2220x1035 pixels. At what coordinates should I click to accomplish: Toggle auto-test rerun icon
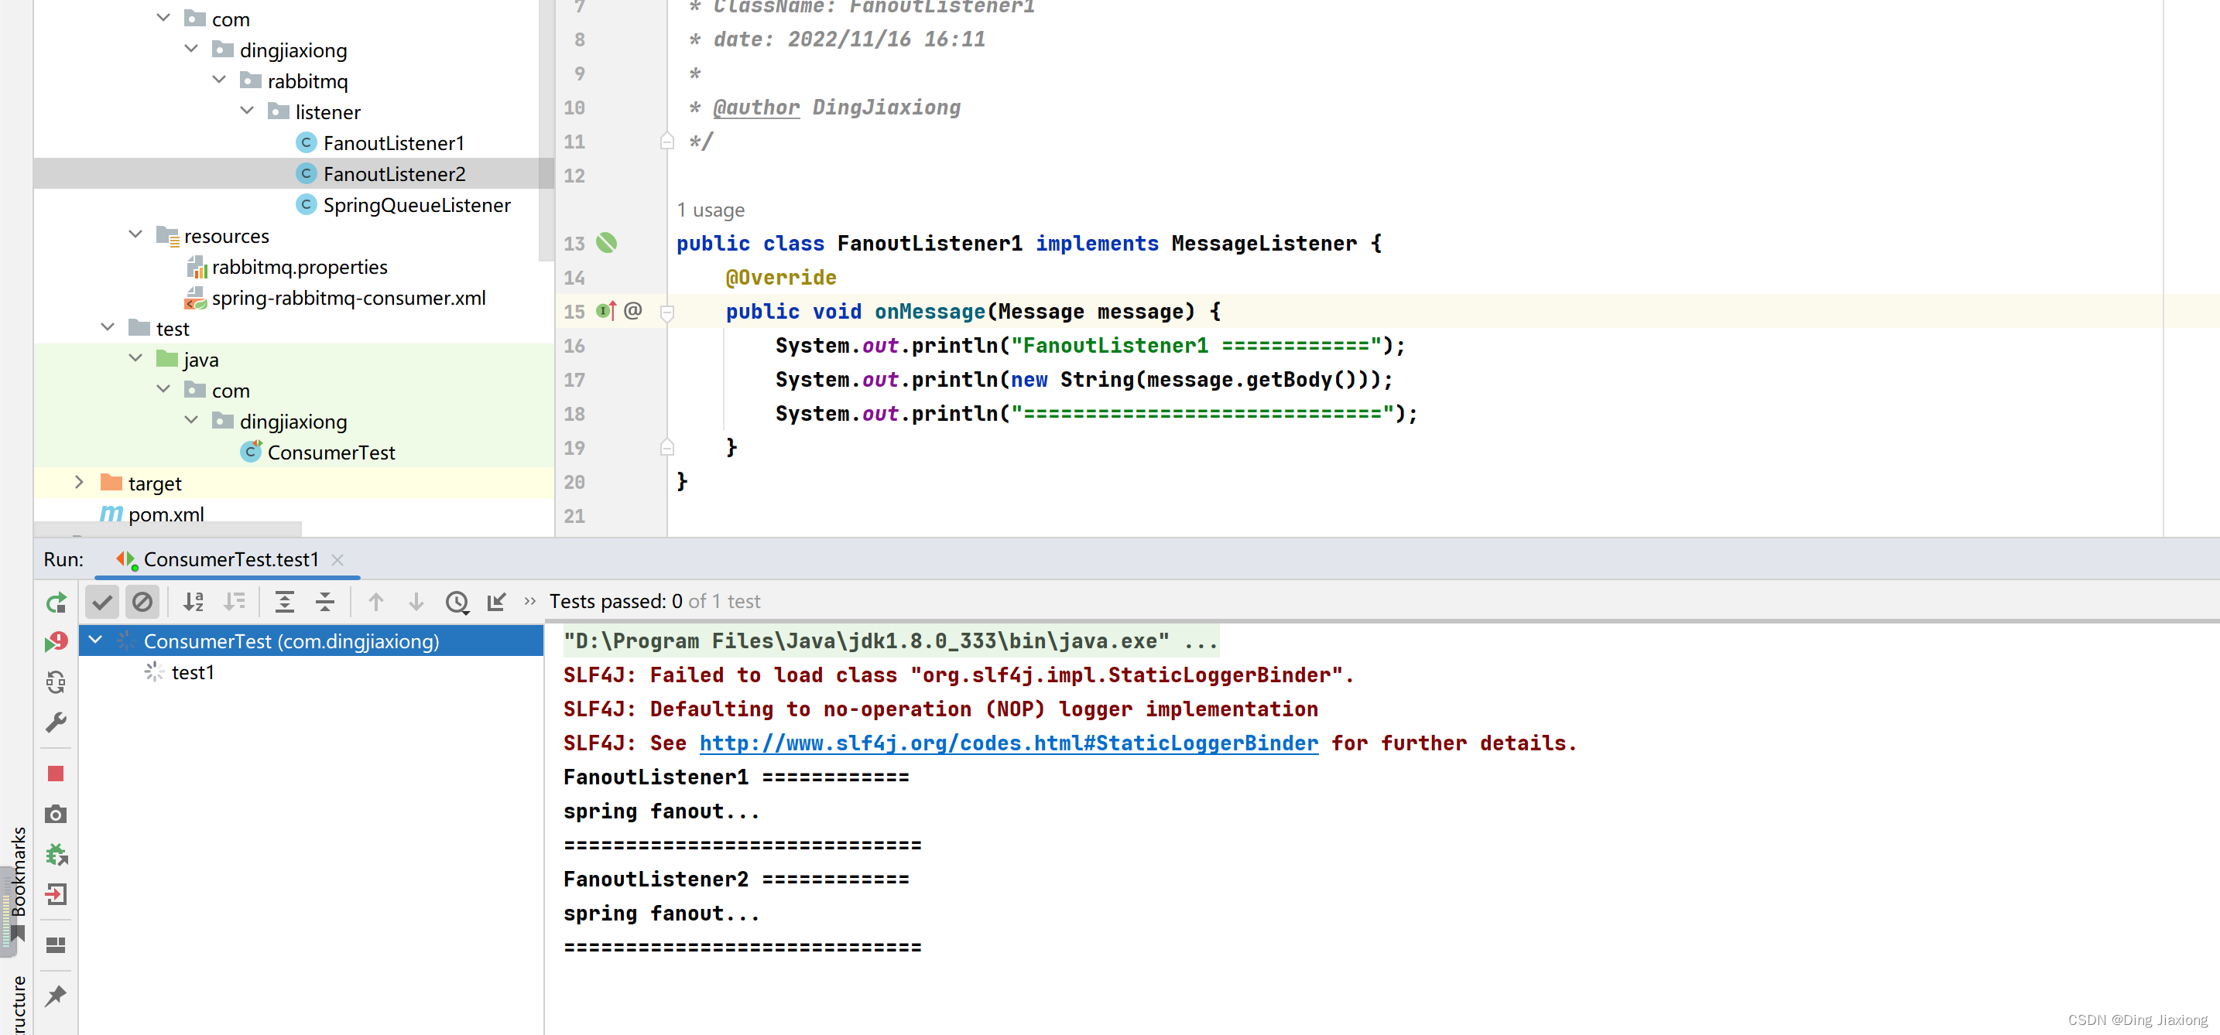pyautogui.click(x=56, y=682)
